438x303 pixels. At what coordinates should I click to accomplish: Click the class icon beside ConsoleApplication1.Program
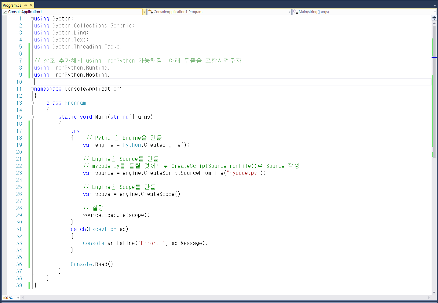pyautogui.click(x=150, y=12)
